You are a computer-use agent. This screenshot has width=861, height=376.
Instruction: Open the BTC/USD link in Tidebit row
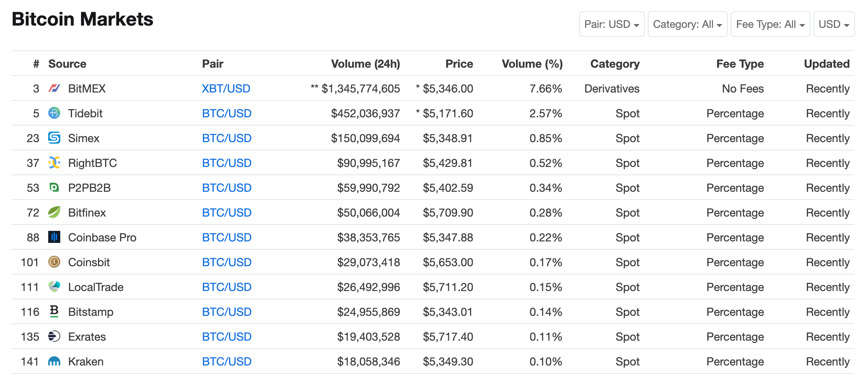[227, 113]
